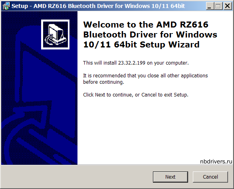Viewport: 234px width, 189px height.
Task: Select the heading line 'Welcome to the AMD RZ616'
Action: [145, 25]
